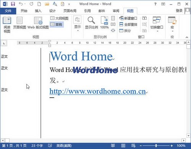
Task: Open Word Help question mark
Action: 155,4
